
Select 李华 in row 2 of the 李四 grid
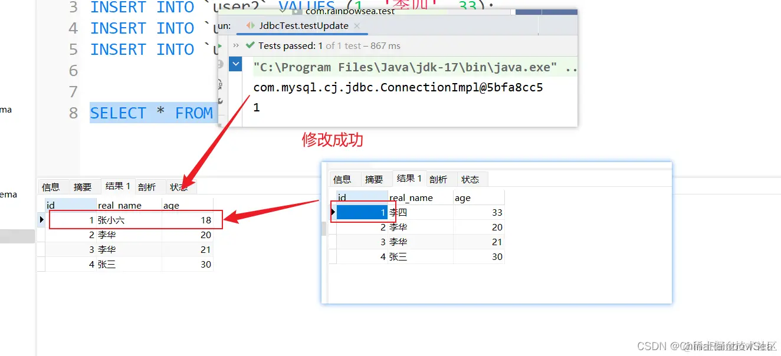pos(421,227)
